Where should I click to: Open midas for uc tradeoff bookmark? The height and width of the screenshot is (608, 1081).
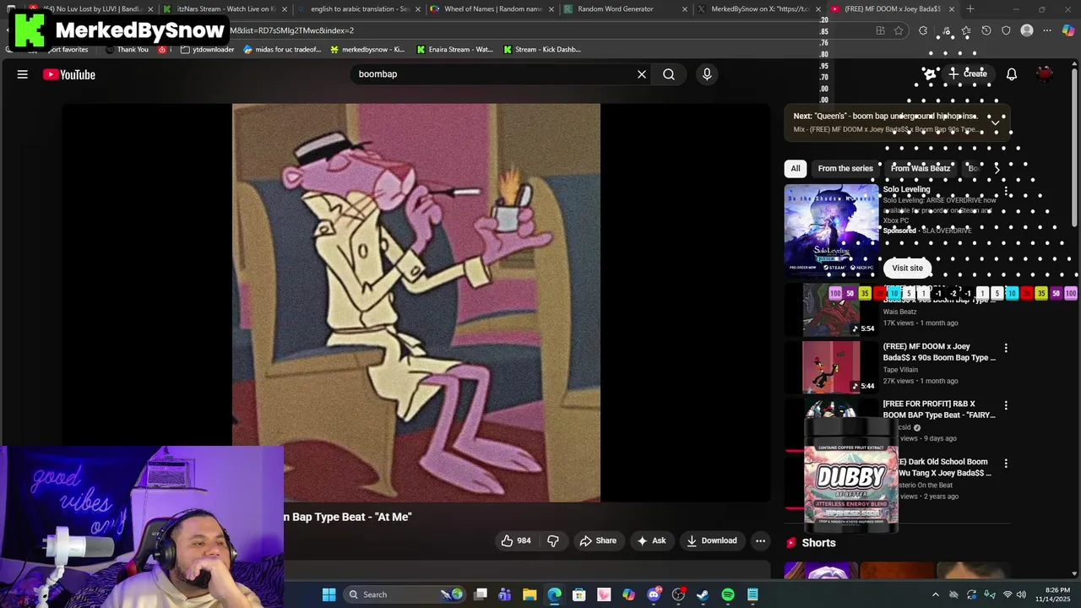(282, 49)
